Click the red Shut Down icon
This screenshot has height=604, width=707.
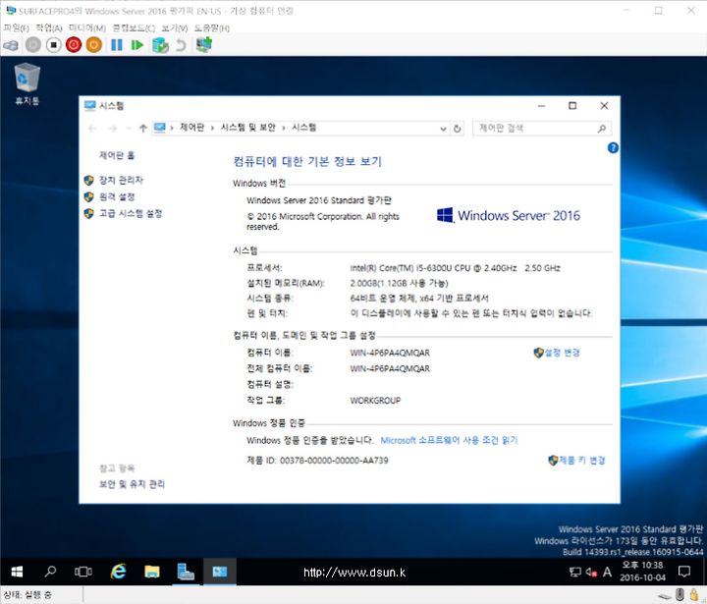click(74, 45)
